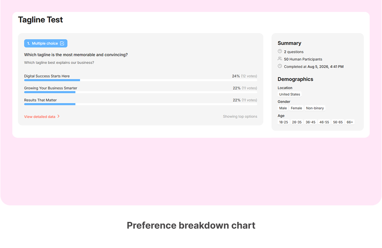Open the View detailed data link

pyautogui.click(x=40, y=117)
